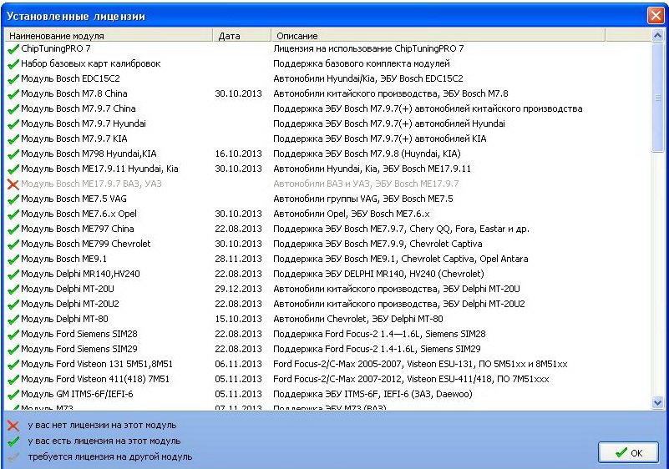Click checkmark beside Модуль Delphi MR140,HV240

pyautogui.click(x=13, y=275)
